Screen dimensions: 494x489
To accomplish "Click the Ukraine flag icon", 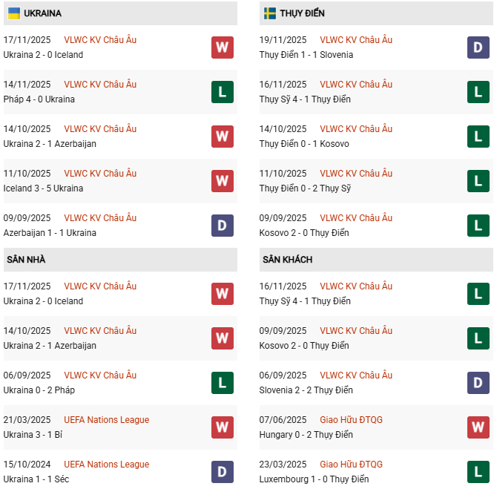I will click(x=13, y=13).
